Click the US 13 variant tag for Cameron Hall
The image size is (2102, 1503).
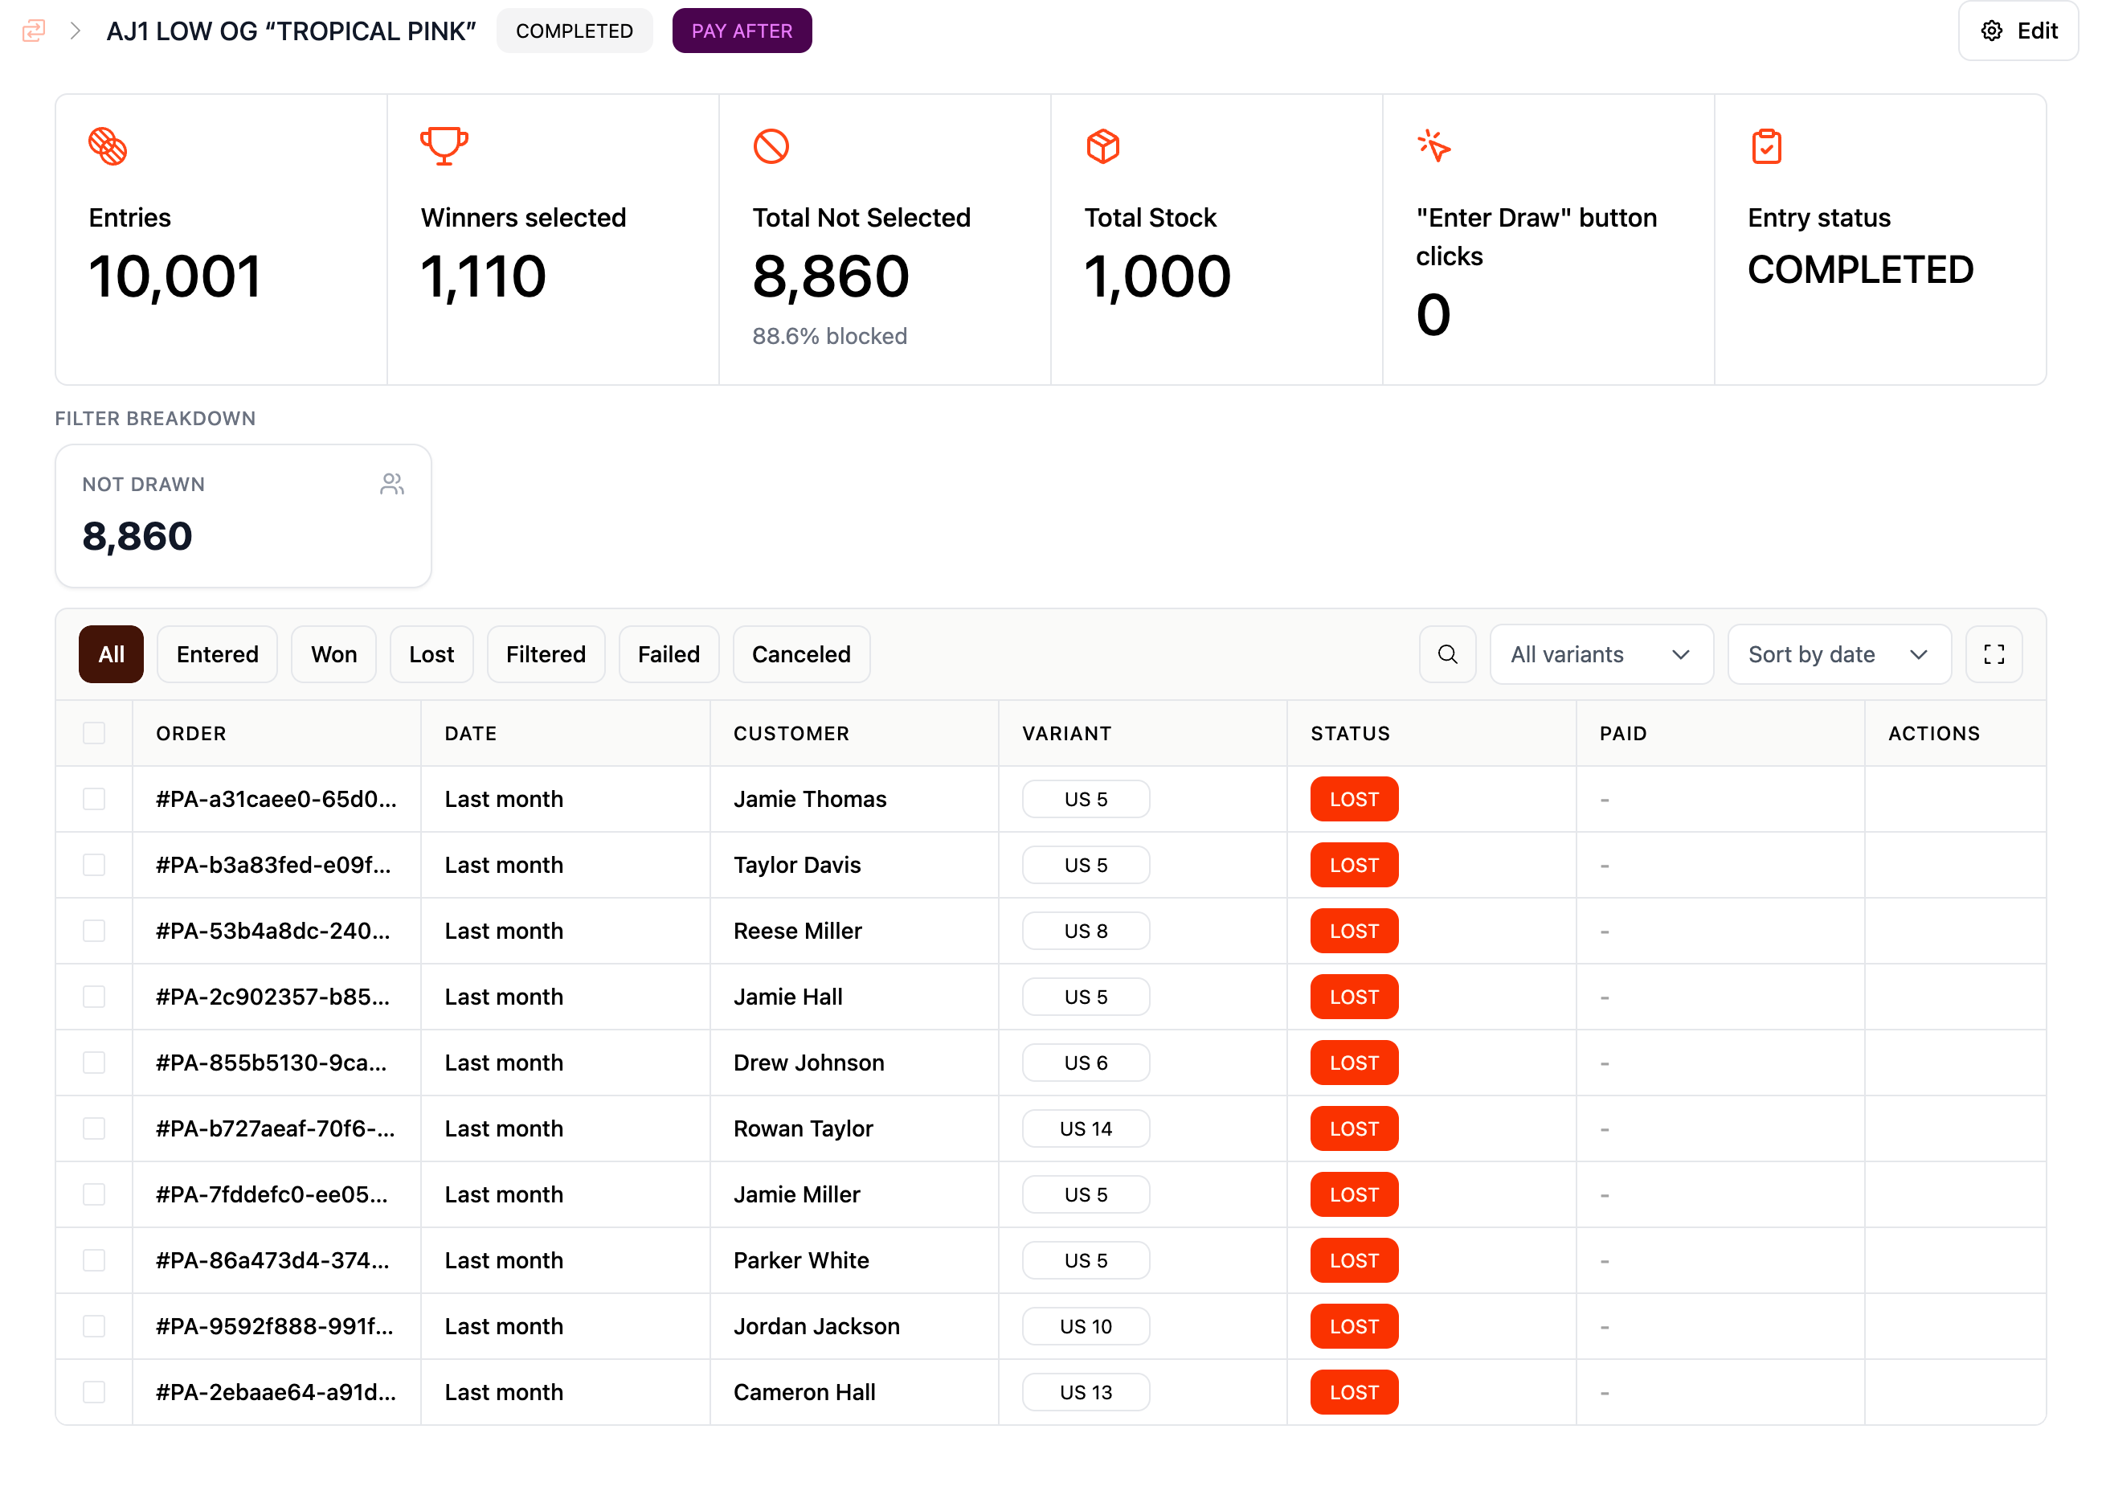pos(1086,1391)
